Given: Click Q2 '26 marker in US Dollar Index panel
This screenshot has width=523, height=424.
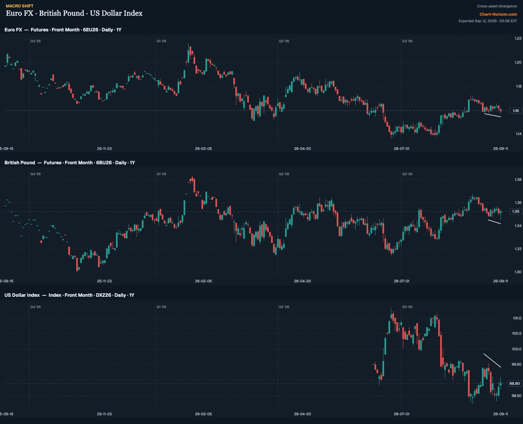Looking at the screenshot, I should click(x=284, y=307).
